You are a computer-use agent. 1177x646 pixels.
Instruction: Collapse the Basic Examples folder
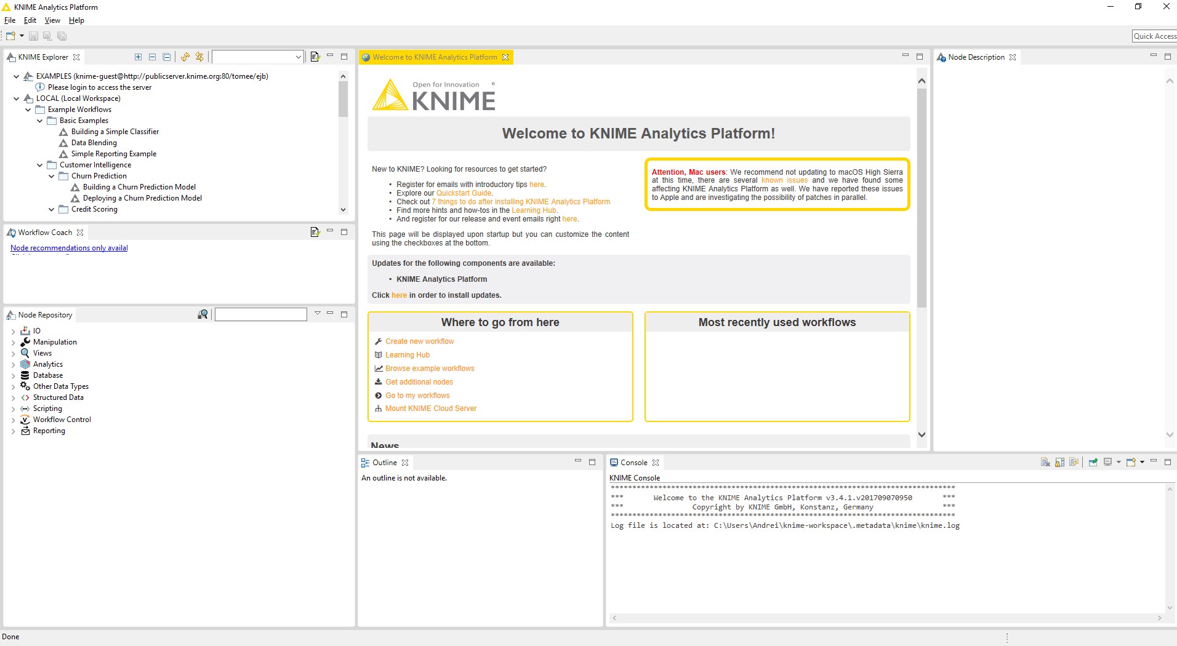(x=39, y=121)
